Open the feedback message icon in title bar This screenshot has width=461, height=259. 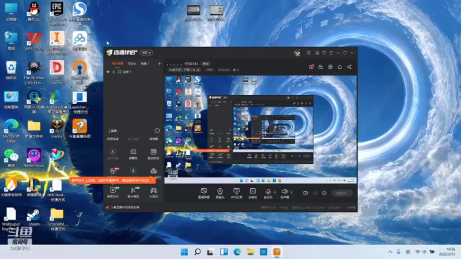[309, 53]
